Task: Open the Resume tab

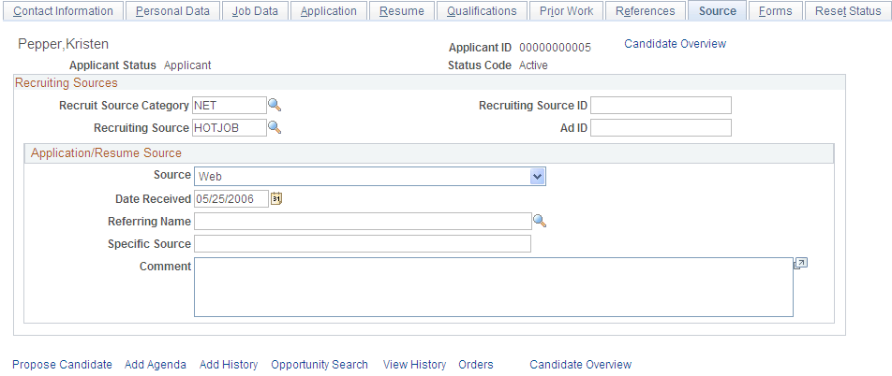Action: [x=402, y=11]
